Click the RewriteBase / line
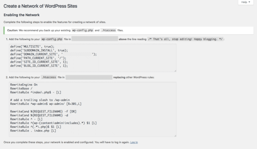This screenshot has width=257, height=149. 21,89
